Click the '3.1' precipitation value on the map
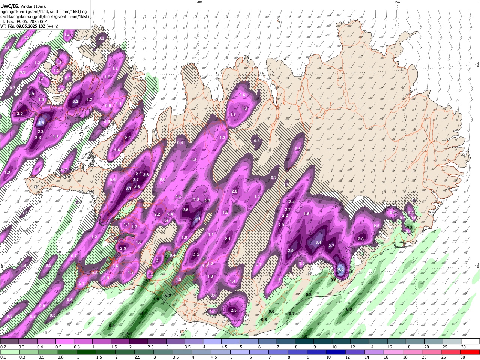Viewport: 480px width, 360px height. (128, 188)
